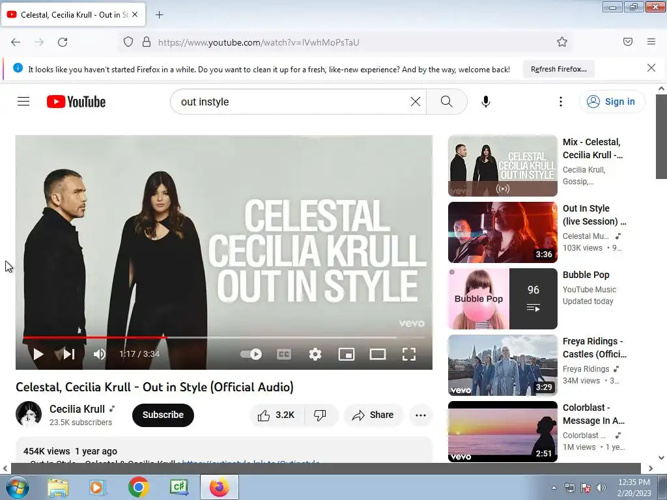
Task: View site security lock info
Action: [147, 42]
